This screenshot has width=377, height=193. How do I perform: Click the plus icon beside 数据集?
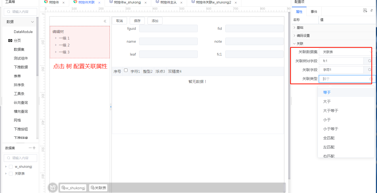pyautogui.click(x=34, y=148)
